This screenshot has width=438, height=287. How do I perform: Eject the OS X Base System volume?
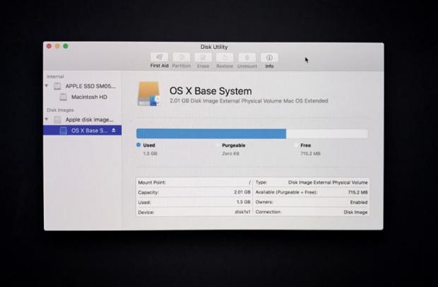point(114,131)
